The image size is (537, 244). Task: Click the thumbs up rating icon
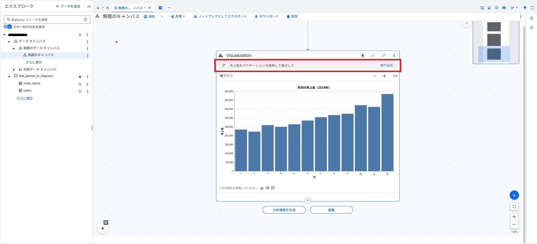pos(262,188)
